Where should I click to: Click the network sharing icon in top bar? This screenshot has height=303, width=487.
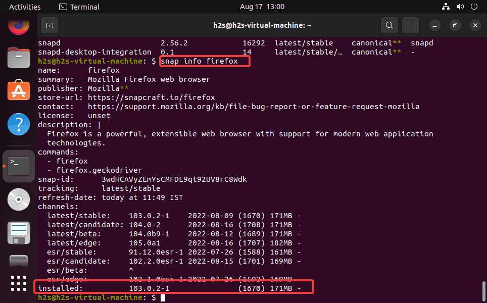coord(446,7)
